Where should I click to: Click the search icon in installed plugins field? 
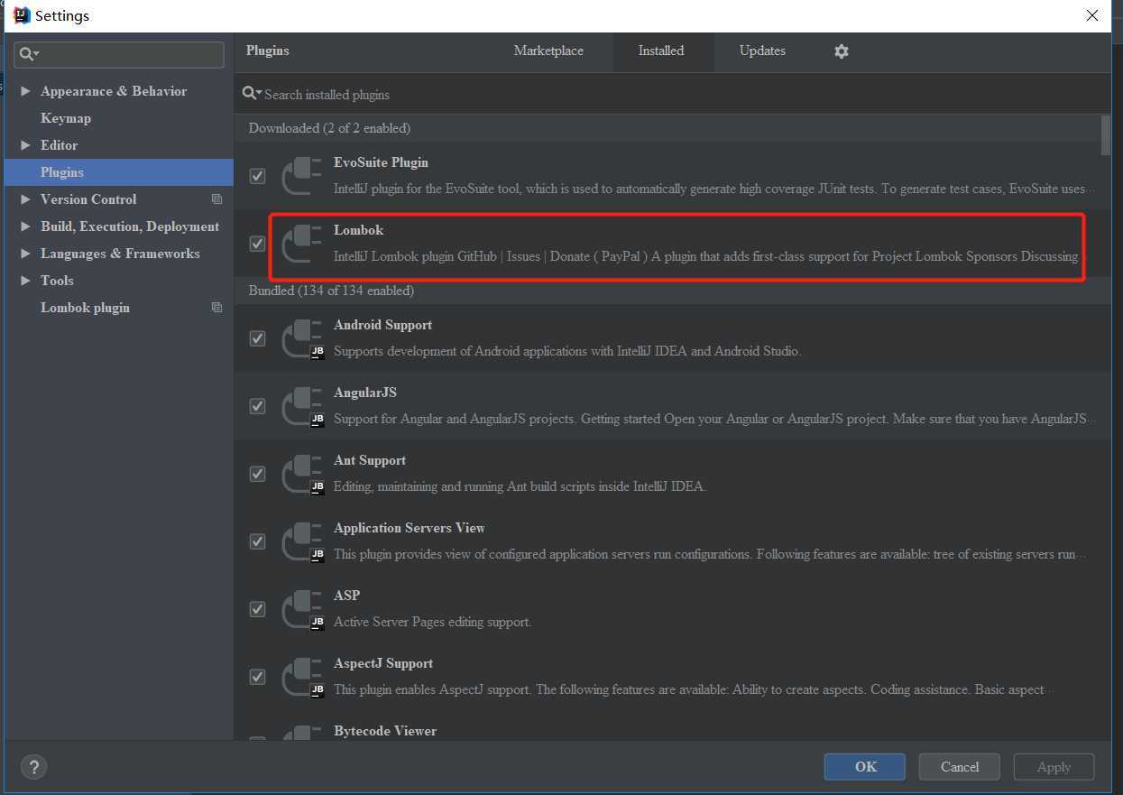(x=252, y=94)
